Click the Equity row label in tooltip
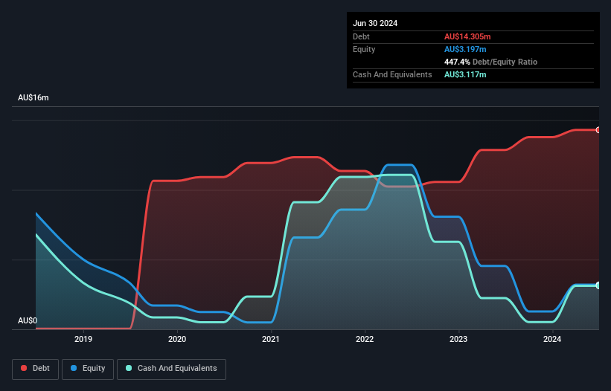Screen dimensions: 611x391 click(x=364, y=49)
